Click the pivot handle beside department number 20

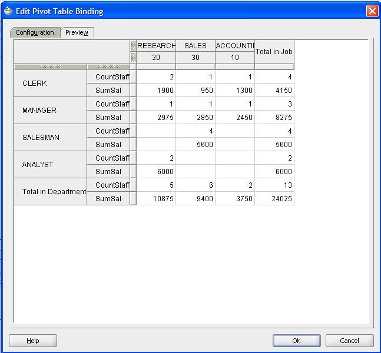(x=133, y=58)
